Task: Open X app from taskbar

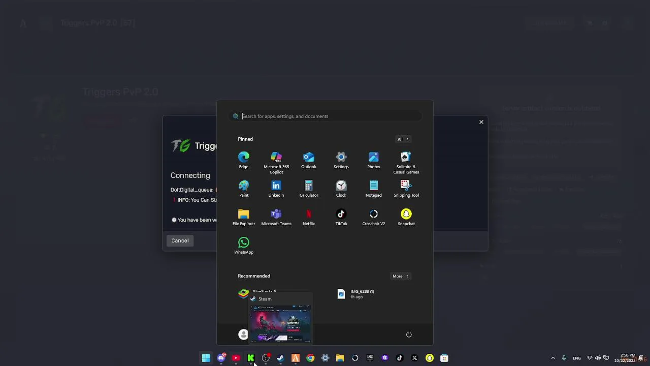Action: click(x=414, y=358)
